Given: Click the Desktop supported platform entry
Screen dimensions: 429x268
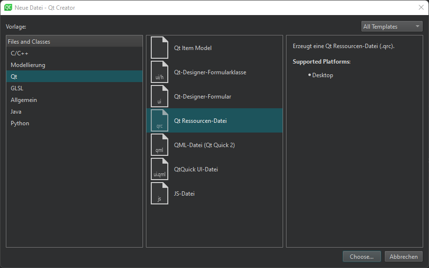Looking at the screenshot, I should tap(322, 75).
